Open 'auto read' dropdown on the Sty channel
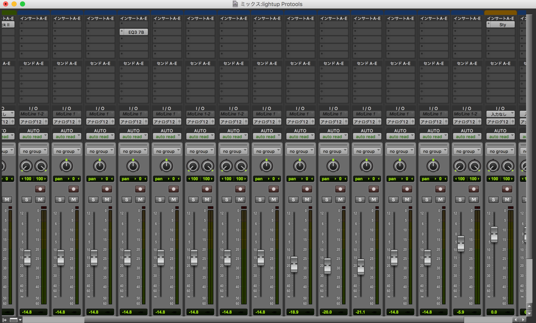536x323 pixels. click(501, 136)
